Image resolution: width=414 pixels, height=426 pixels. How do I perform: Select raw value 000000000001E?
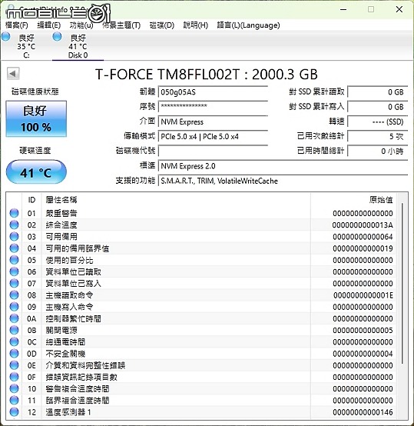(363, 295)
